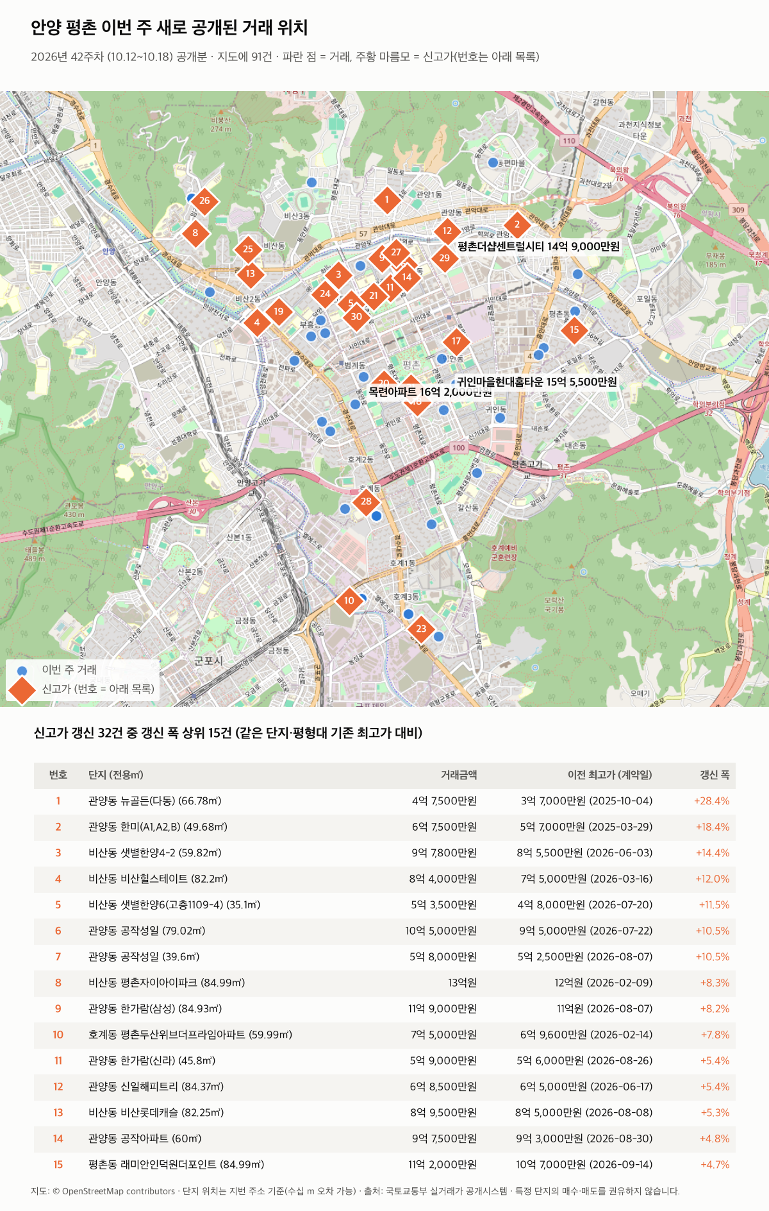Screen dimensions: 769x1211
Task: Select the 비산동 비산롯데캐슬 (82.25㎡) cell
Action: point(156,1113)
